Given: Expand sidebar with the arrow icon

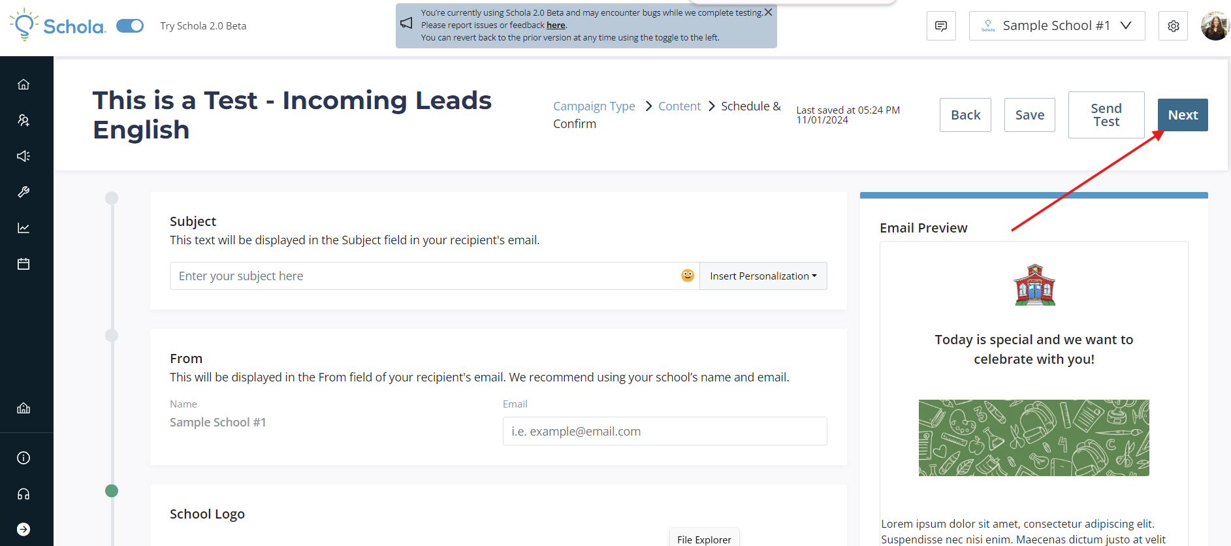Looking at the screenshot, I should pyautogui.click(x=24, y=529).
